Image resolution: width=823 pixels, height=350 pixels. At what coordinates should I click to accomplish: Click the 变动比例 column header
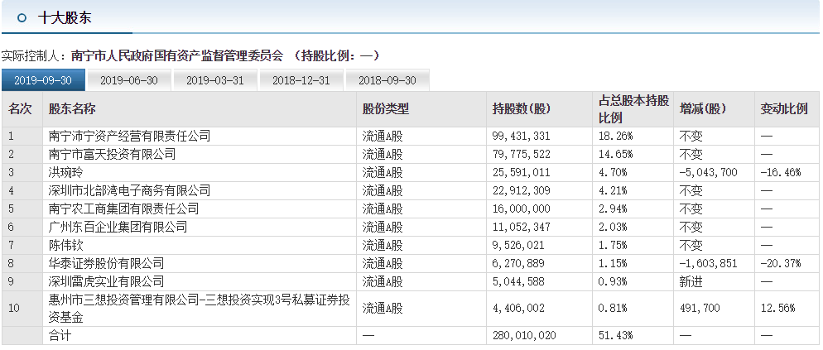click(x=784, y=109)
